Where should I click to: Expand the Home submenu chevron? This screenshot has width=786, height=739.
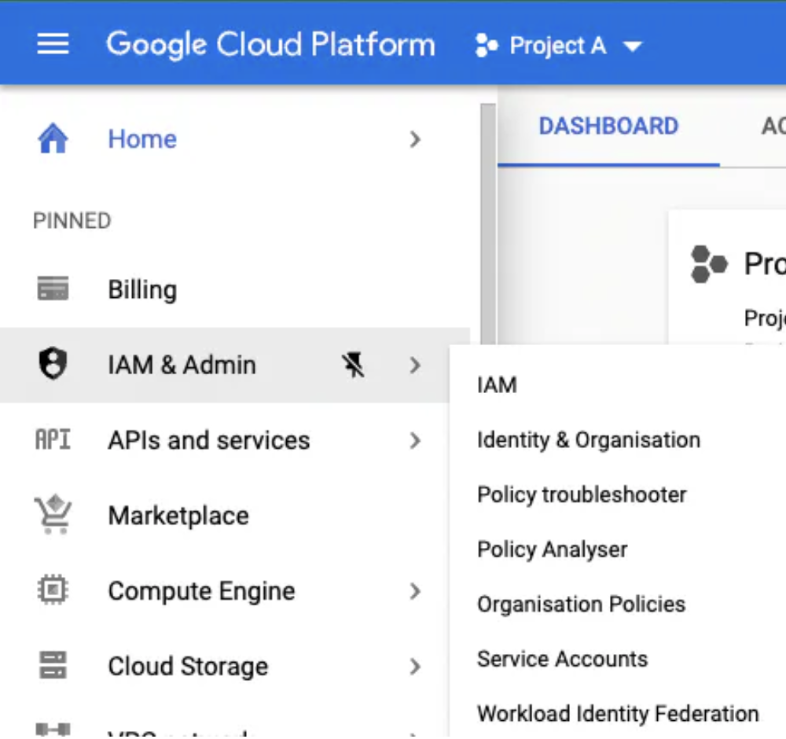pyautogui.click(x=415, y=140)
